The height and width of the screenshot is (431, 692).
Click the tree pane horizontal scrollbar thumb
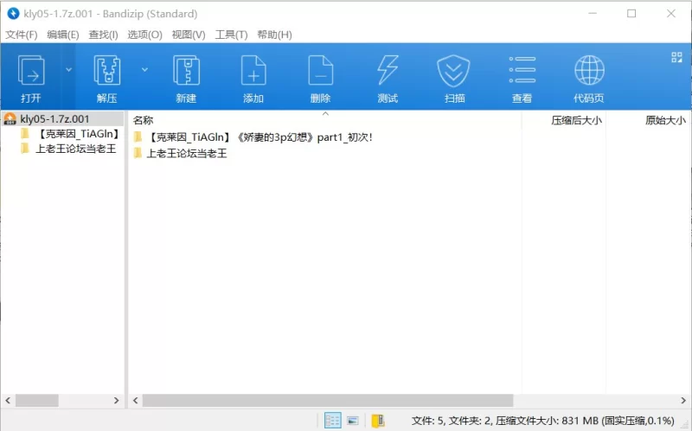point(37,400)
